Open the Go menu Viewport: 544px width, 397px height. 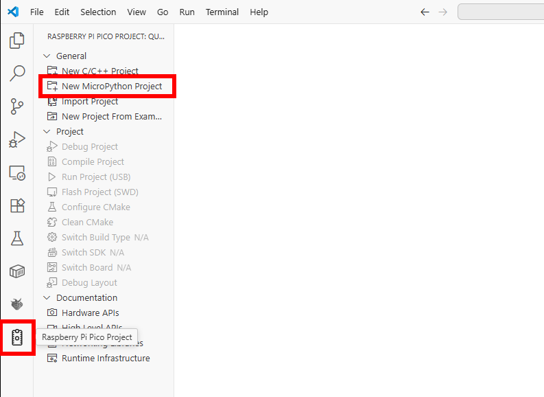point(163,12)
